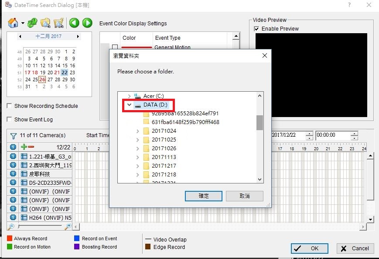
Task: Click the green refresh icon in toolbar
Action: (x=32, y=23)
